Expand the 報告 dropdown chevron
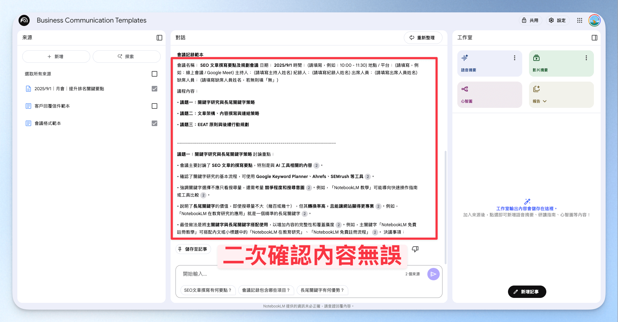Viewport: 618px width, 322px height. pos(545,101)
